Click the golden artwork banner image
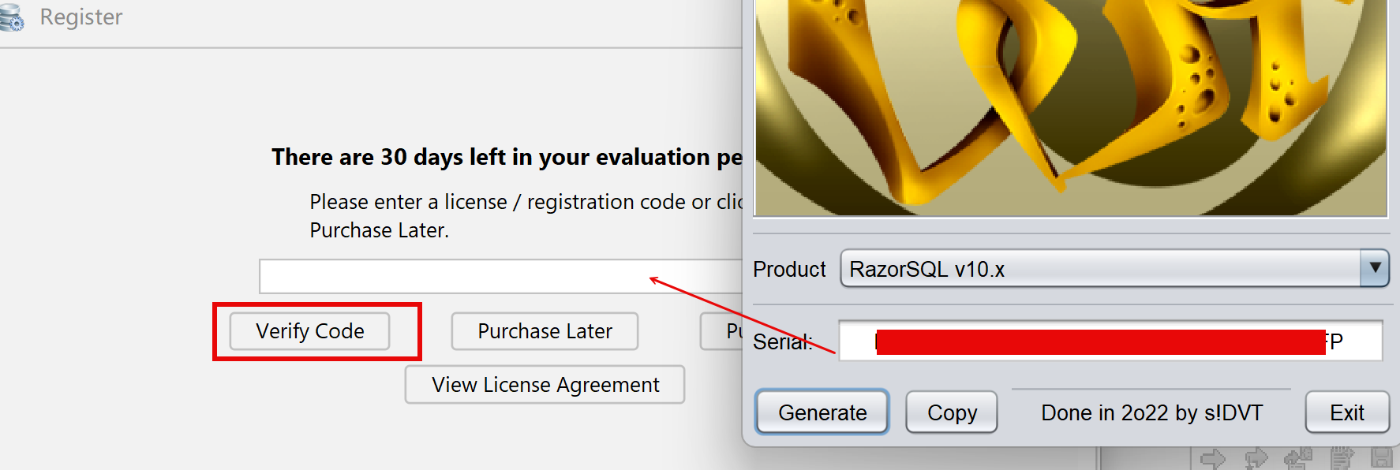1400x470 pixels. 1070,106
